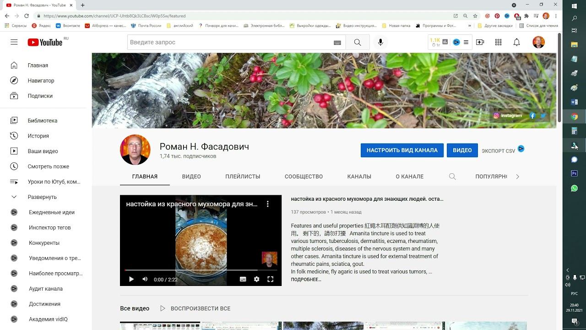
Task: Expand the video description with ПОДРОБНЕЕ
Action: (x=306, y=280)
